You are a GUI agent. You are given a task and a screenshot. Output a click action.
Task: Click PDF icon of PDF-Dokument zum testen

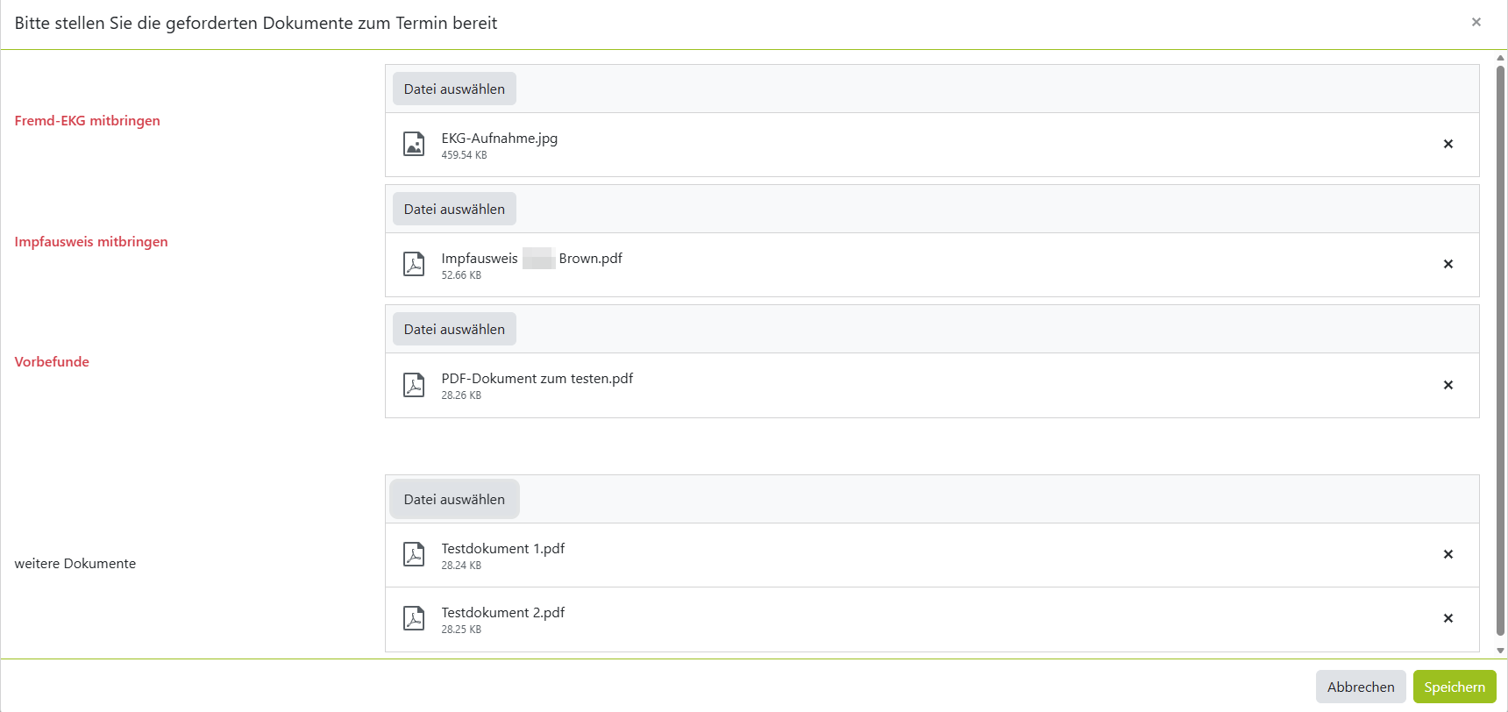tap(414, 385)
